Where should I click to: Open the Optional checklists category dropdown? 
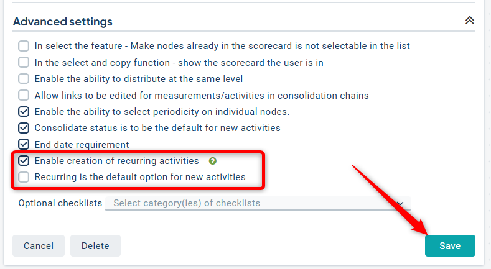click(x=249, y=203)
